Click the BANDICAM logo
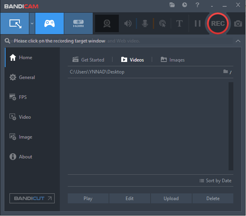The width and height of the screenshot is (246, 216). 21,6
